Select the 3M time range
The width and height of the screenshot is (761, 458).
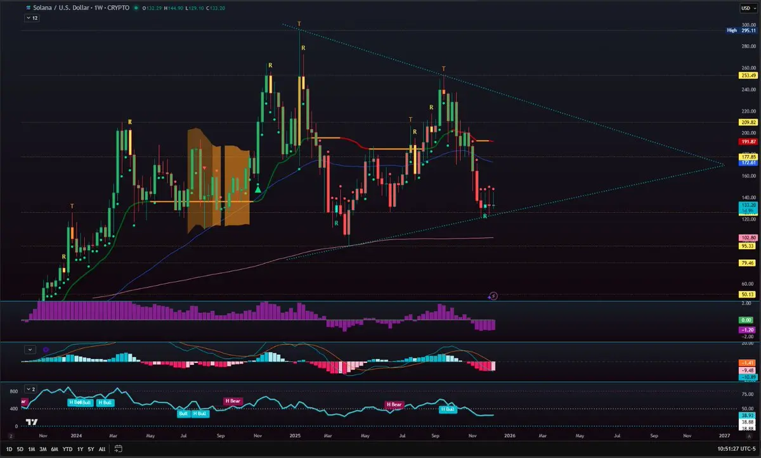coord(42,448)
